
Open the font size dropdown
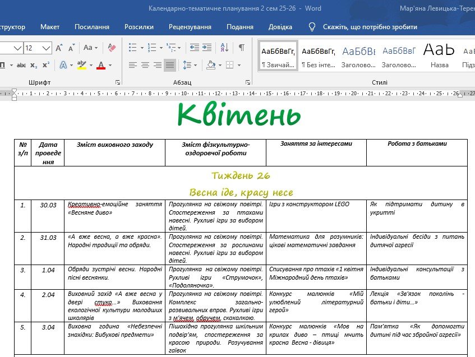[x=46, y=48]
